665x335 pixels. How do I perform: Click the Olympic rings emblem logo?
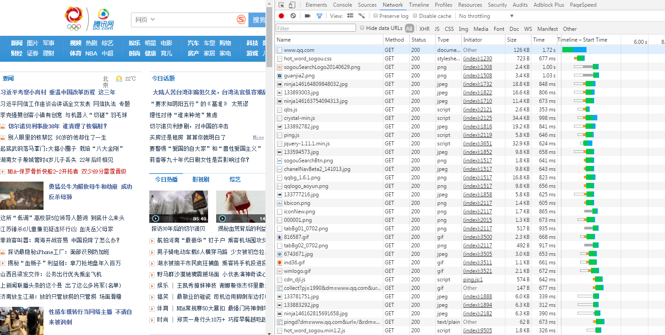[74, 19]
